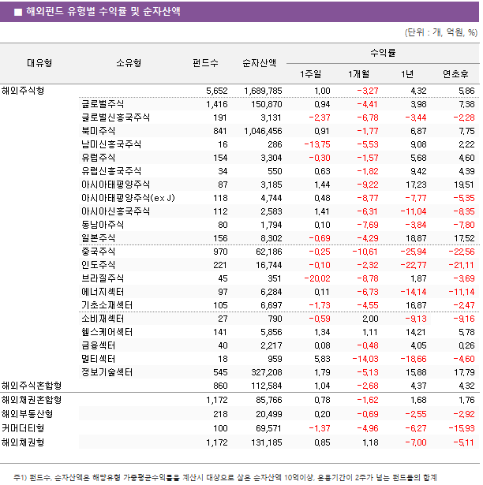Select the 순자산액 column header
This screenshot has width=483, height=485.
tap(259, 63)
